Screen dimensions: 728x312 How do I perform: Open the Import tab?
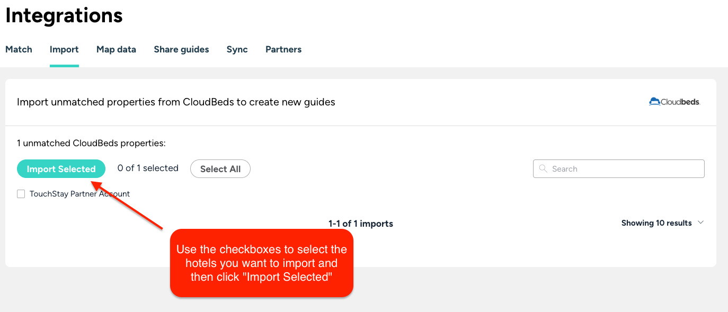(x=64, y=49)
